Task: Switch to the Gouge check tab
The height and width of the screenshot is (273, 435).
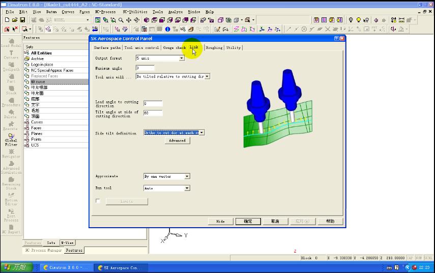Action: point(174,48)
